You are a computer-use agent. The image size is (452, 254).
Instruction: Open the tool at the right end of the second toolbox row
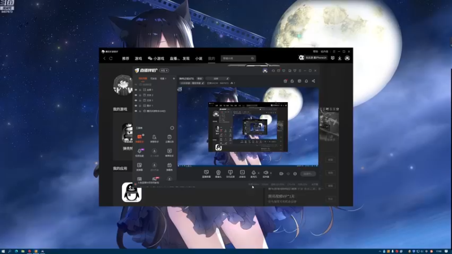[169, 152]
